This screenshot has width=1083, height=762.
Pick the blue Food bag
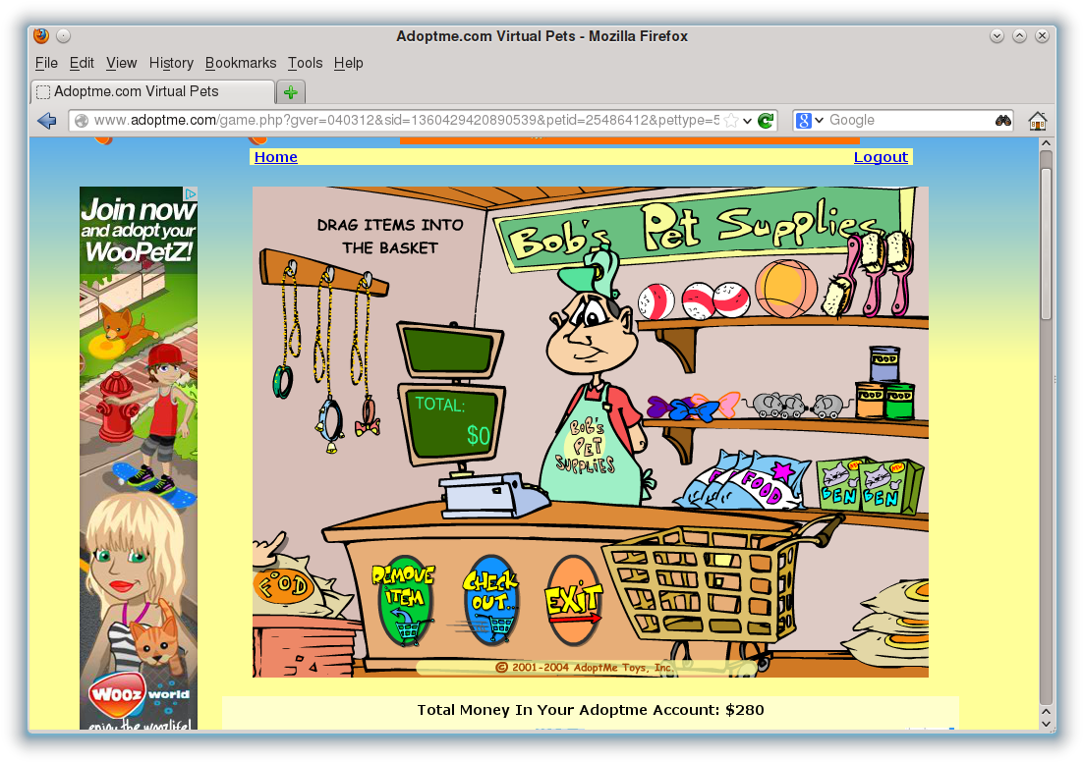(742, 482)
